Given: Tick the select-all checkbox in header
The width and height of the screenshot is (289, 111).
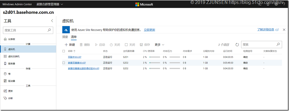Looking at the screenshot, I should tap(64, 51).
